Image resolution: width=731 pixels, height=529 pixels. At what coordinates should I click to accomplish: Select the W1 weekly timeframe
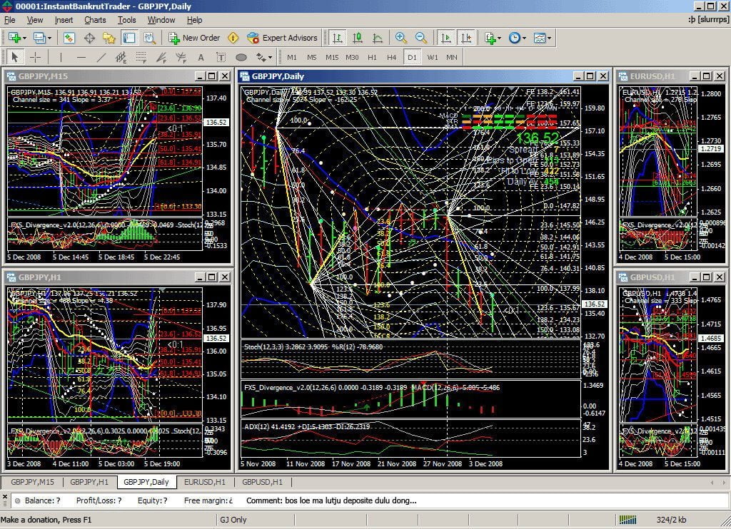point(433,57)
